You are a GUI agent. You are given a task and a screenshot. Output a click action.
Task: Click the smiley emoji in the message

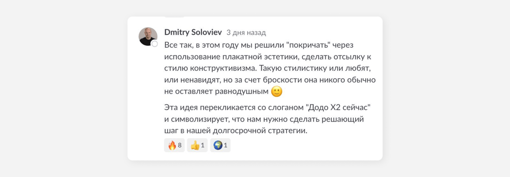click(x=277, y=91)
